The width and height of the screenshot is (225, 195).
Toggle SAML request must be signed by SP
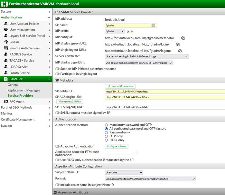tap(57, 113)
